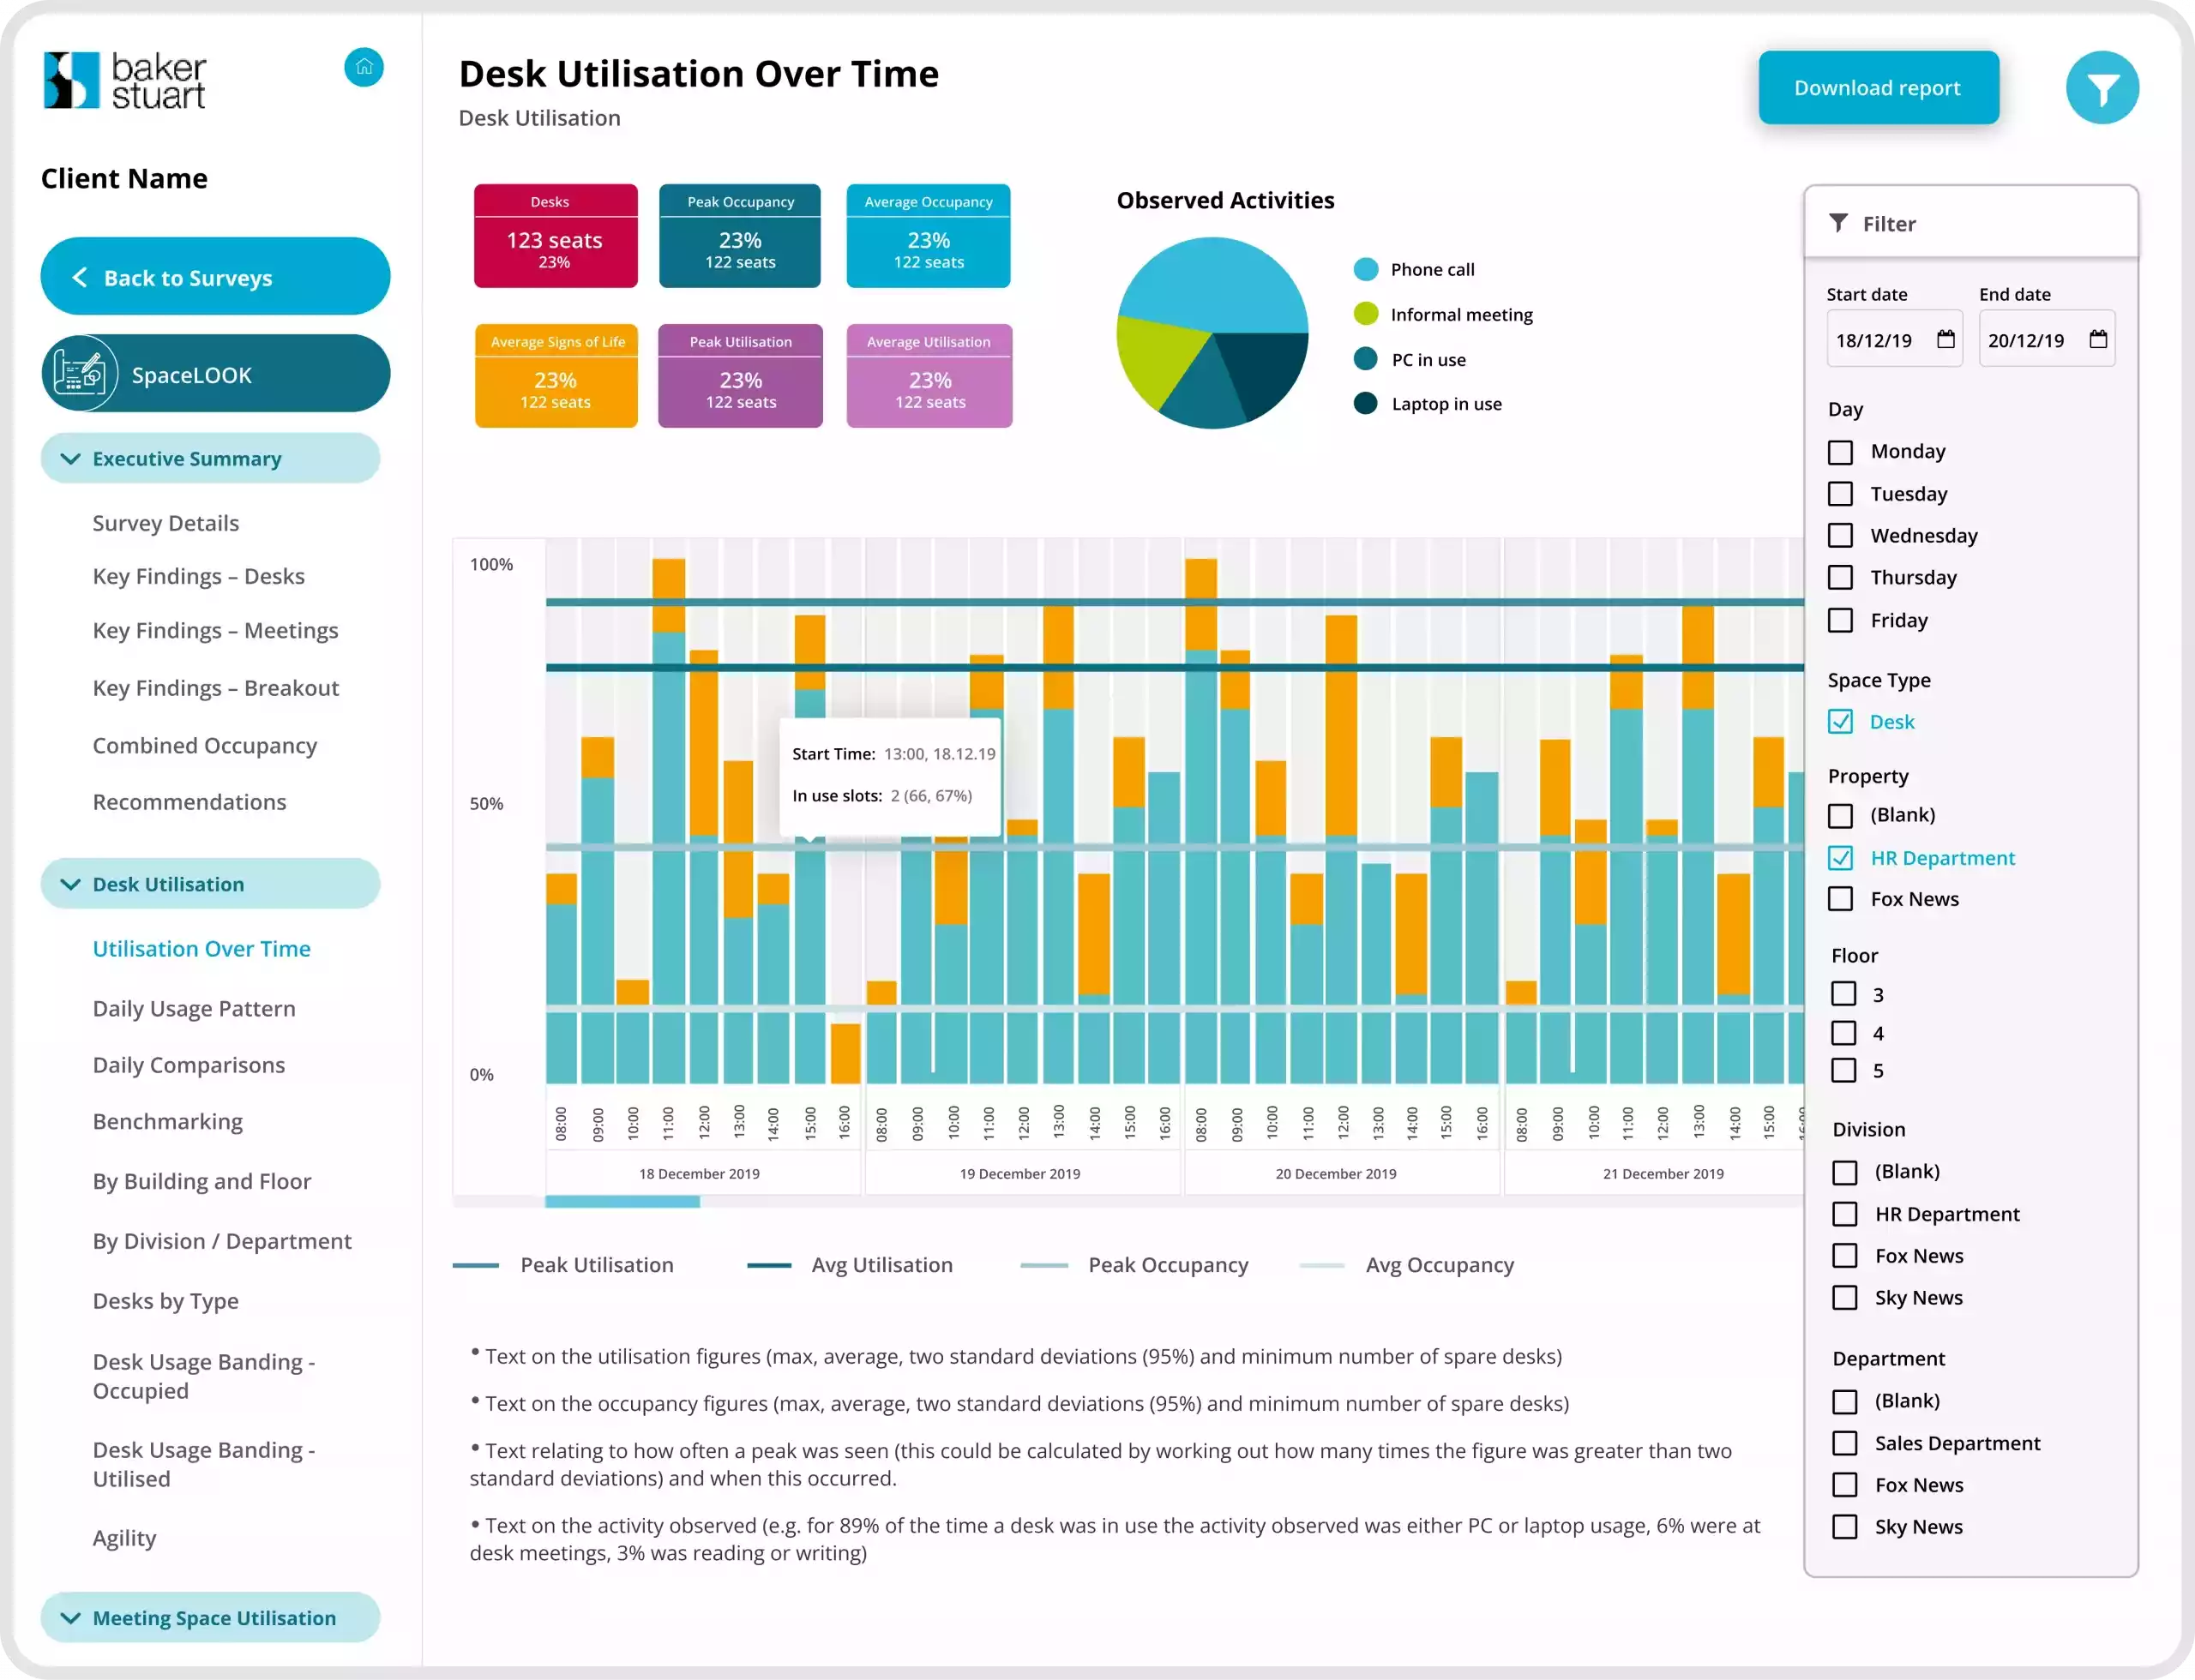
Task: Click the Download report button
Action: [1878, 87]
